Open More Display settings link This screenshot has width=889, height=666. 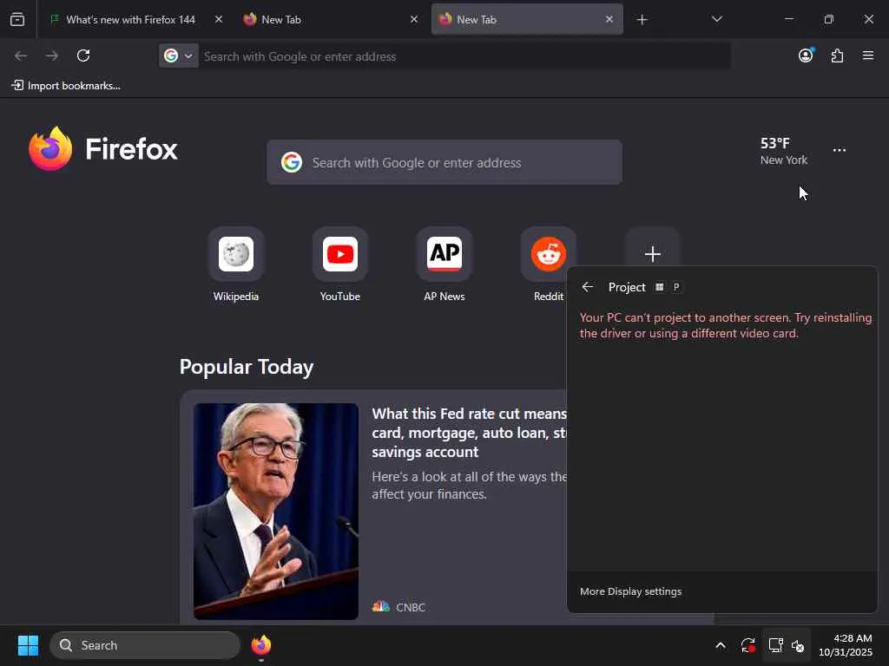click(630, 591)
